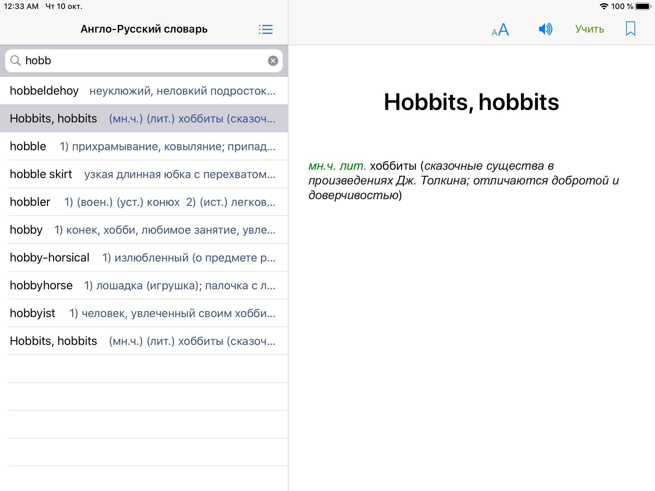Tap the font size AA icon

point(500,29)
